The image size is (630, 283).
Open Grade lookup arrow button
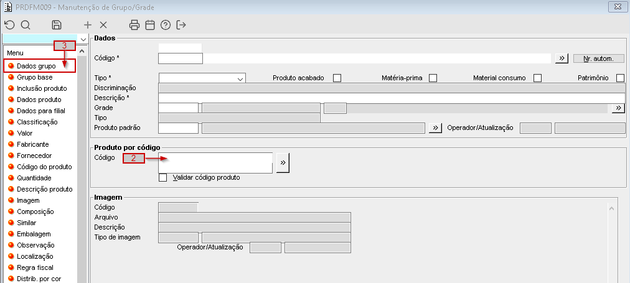click(618, 108)
